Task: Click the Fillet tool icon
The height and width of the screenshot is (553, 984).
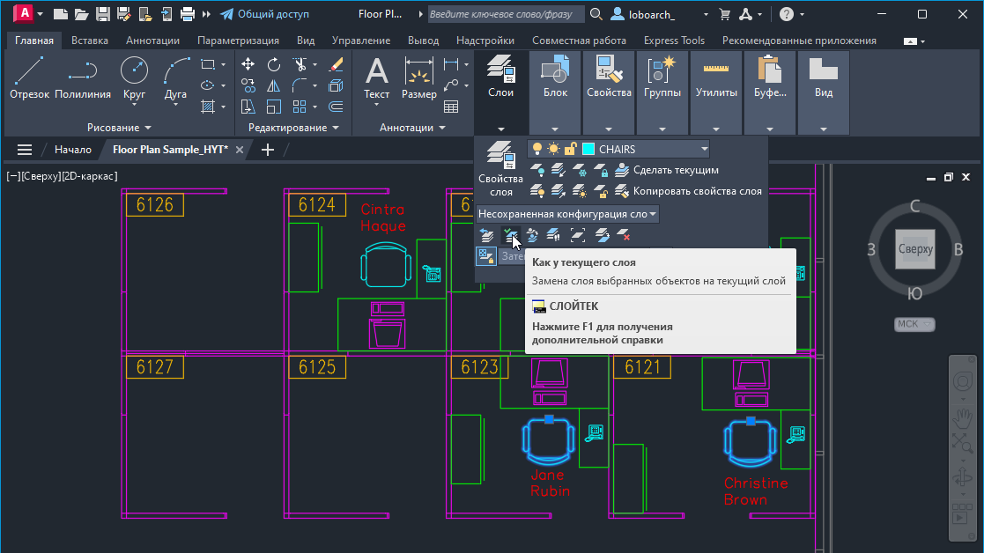Action: click(300, 85)
